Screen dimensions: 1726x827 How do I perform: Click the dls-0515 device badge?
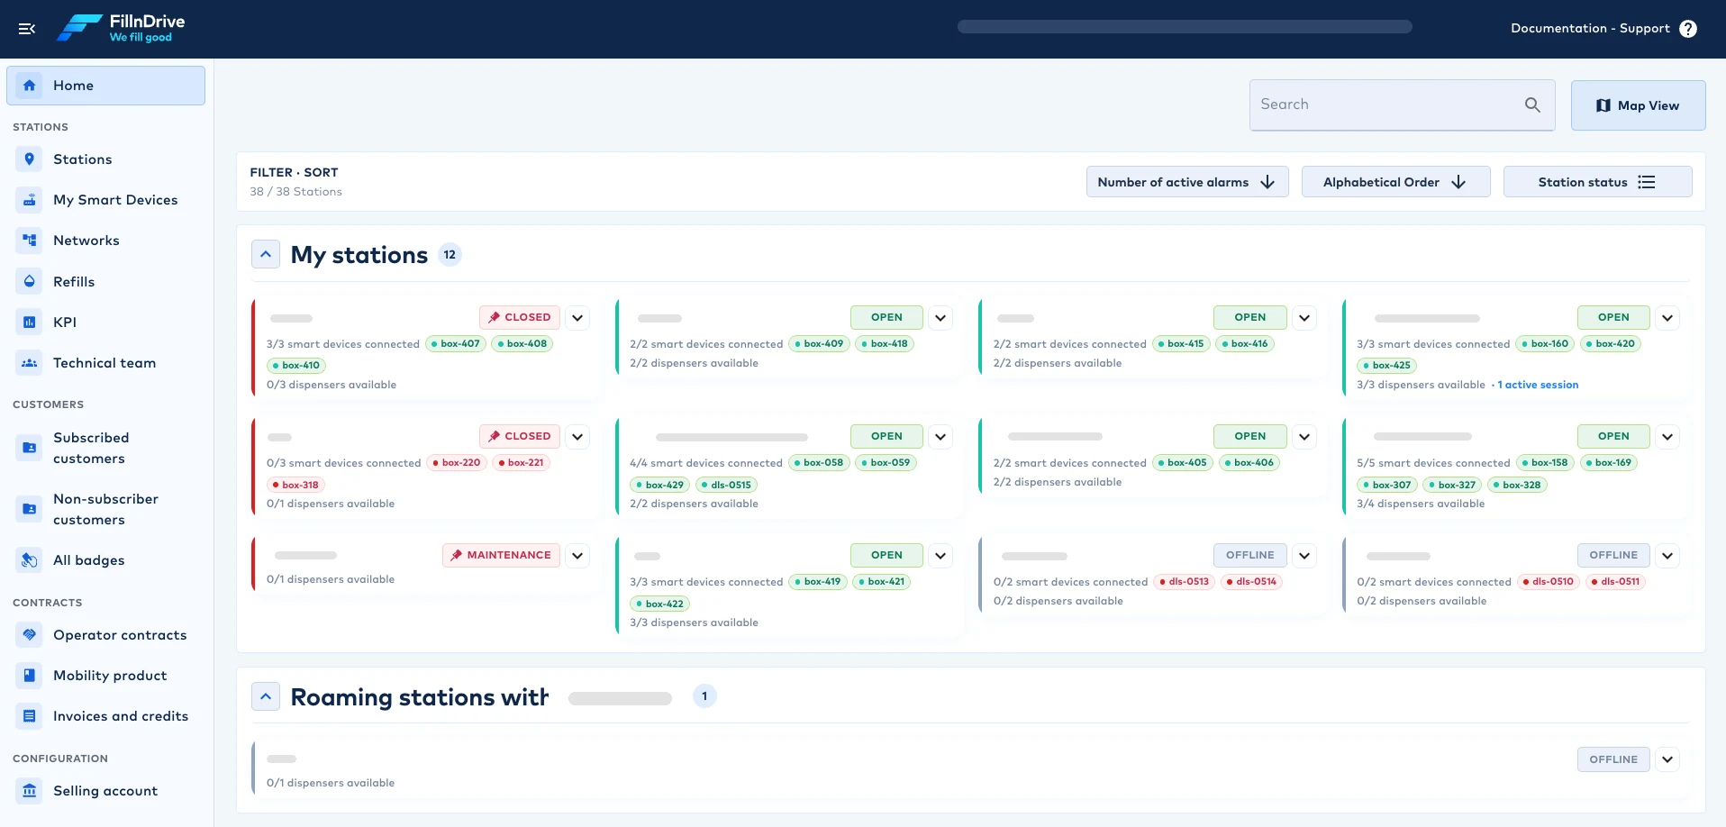point(726,485)
